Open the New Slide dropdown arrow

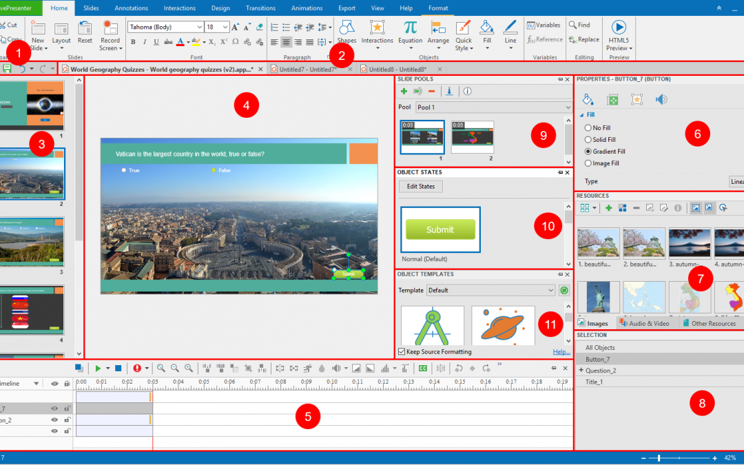45,48
